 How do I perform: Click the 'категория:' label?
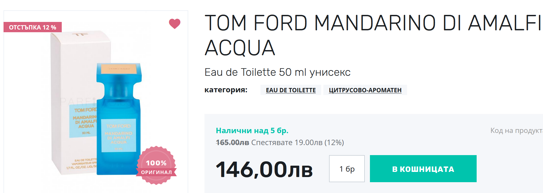[226, 90]
